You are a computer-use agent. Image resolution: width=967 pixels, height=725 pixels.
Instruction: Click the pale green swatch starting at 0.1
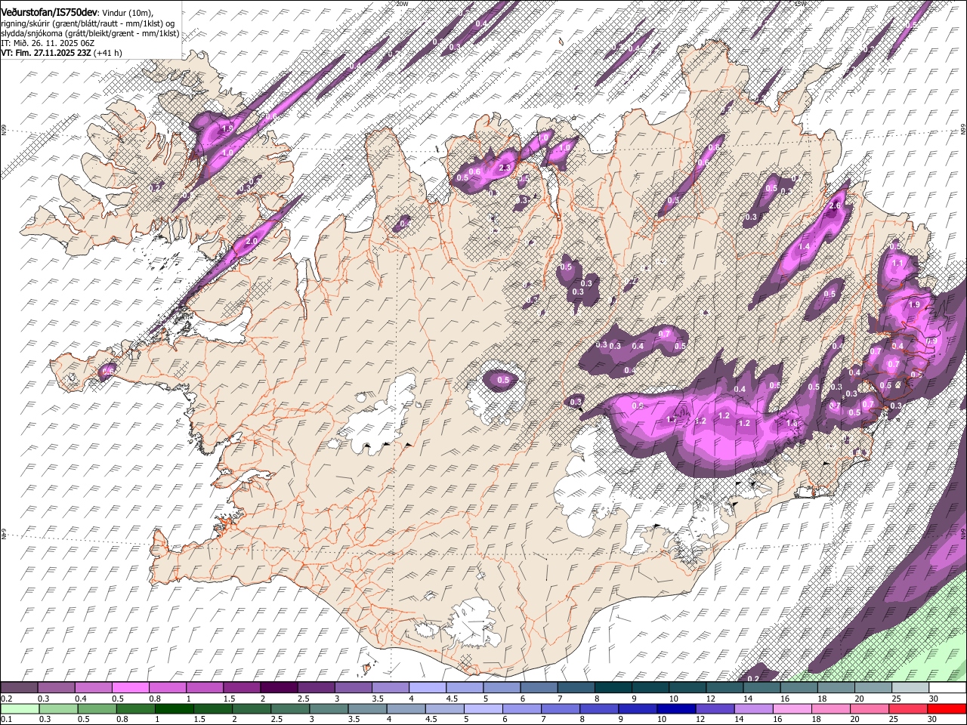click(19, 709)
